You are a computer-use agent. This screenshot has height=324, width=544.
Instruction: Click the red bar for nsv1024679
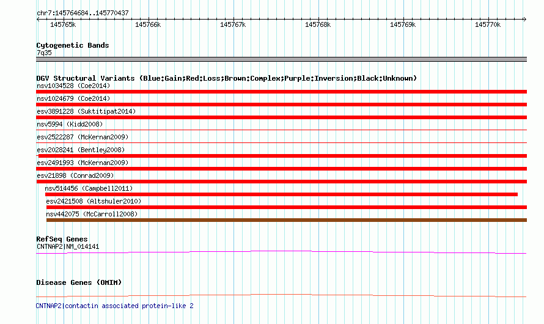click(281, 105)
